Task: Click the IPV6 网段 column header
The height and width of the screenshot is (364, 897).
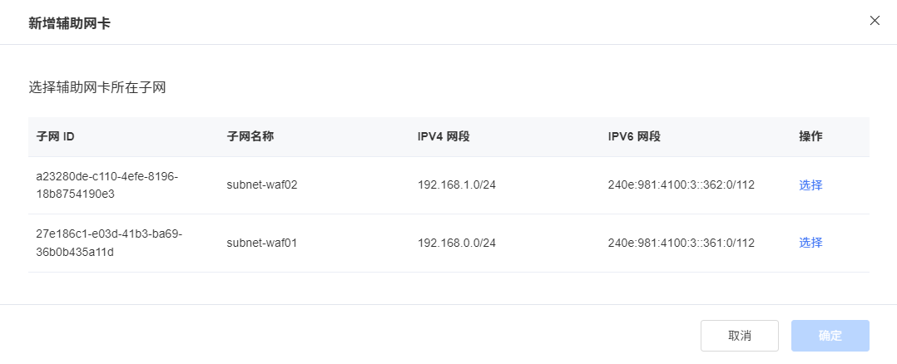Action: coord(634,137)
